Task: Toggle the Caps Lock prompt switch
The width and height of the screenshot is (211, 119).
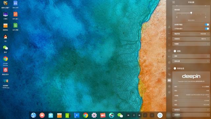Action: pyautogui.click(x=207, y=29)
